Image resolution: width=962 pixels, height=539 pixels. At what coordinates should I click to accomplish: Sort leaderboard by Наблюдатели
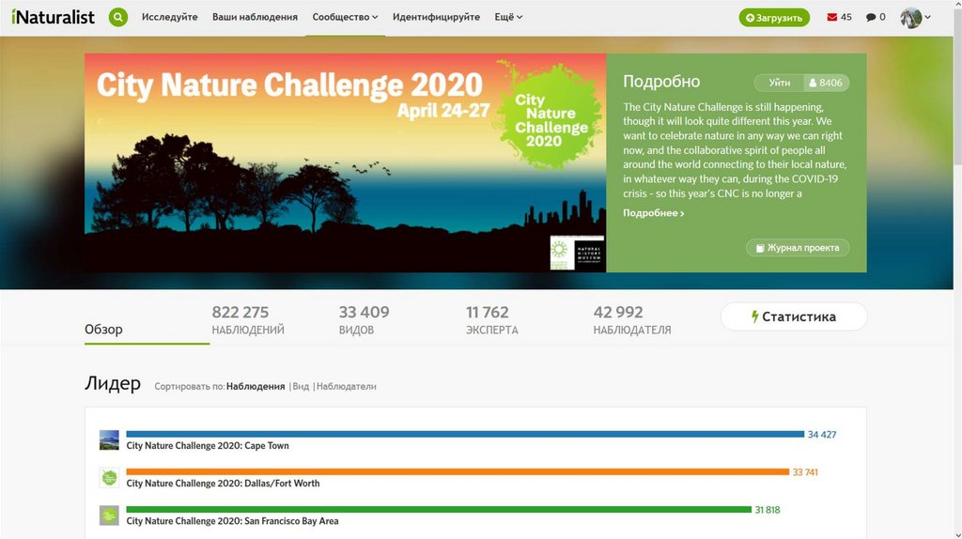(x=347, y=386)
